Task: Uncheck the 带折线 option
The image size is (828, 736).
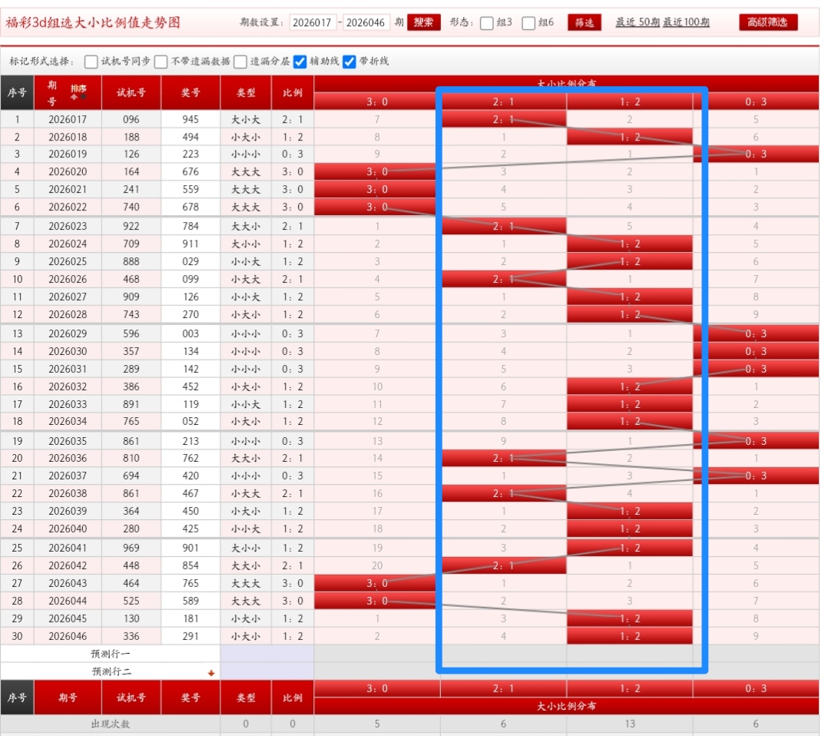Action: point(349,61)
